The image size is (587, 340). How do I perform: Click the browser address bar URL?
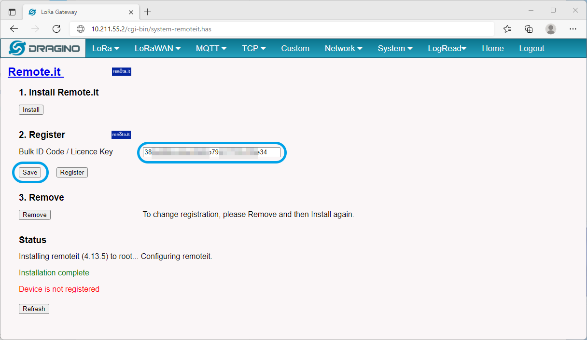click(x=152, y=29)
